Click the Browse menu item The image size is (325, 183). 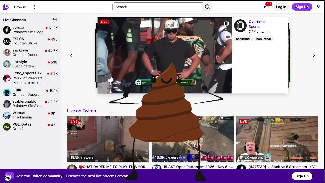pos(20,7)
